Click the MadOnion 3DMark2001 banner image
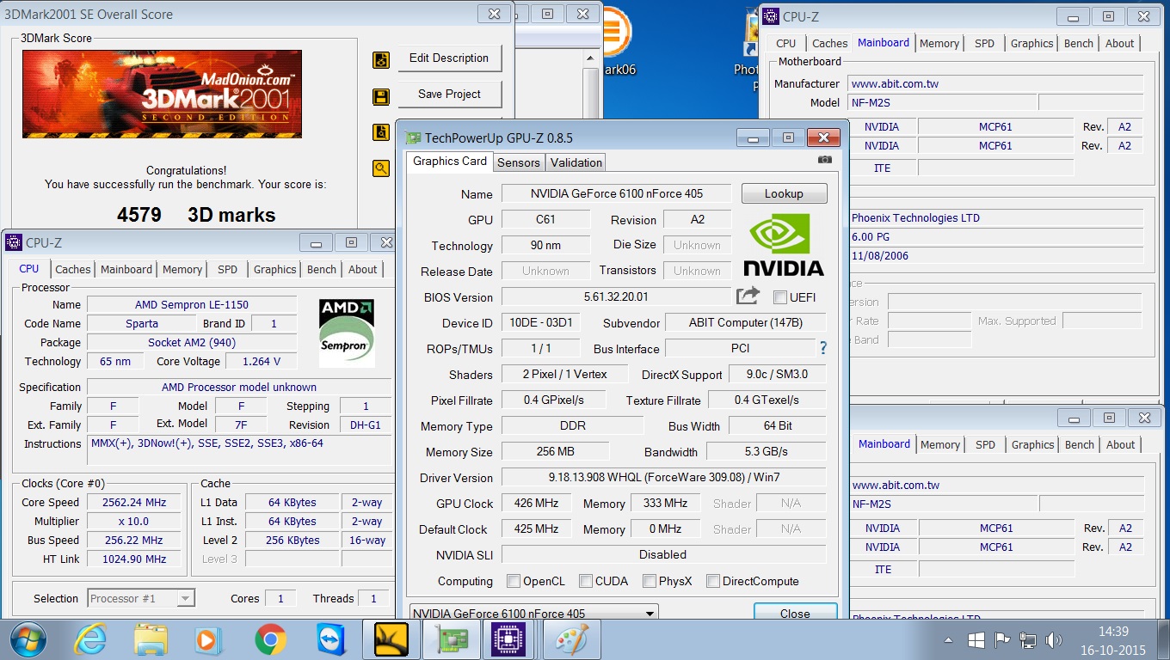Image resolution: width=1170 pixels, height=660 pixels. [x=162, y=94]
